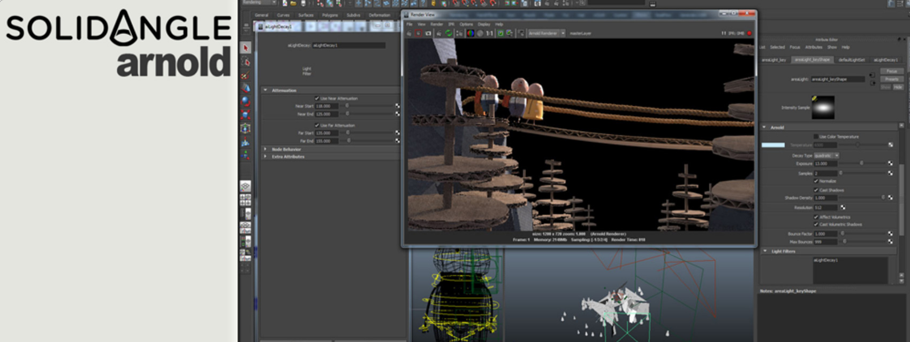Activate the Paint selection tool
This screenshot has height=342, width=910.
246,75
